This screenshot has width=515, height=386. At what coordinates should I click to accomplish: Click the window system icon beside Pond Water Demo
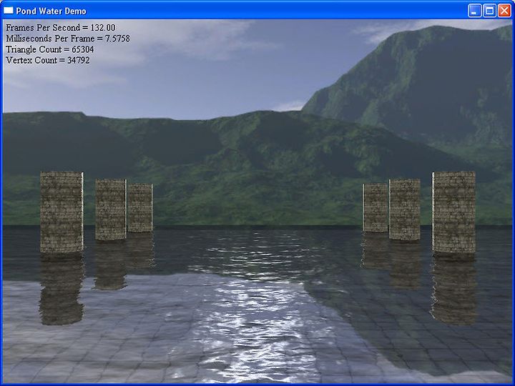click(8, 11)
